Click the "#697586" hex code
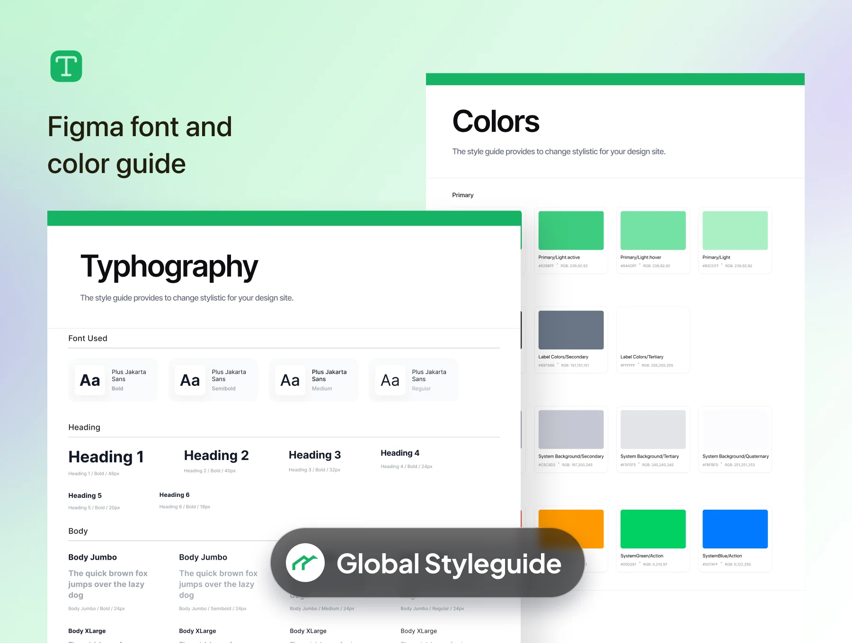The height and width of the screenshot is (643, 852). click(x=546, y=365)
